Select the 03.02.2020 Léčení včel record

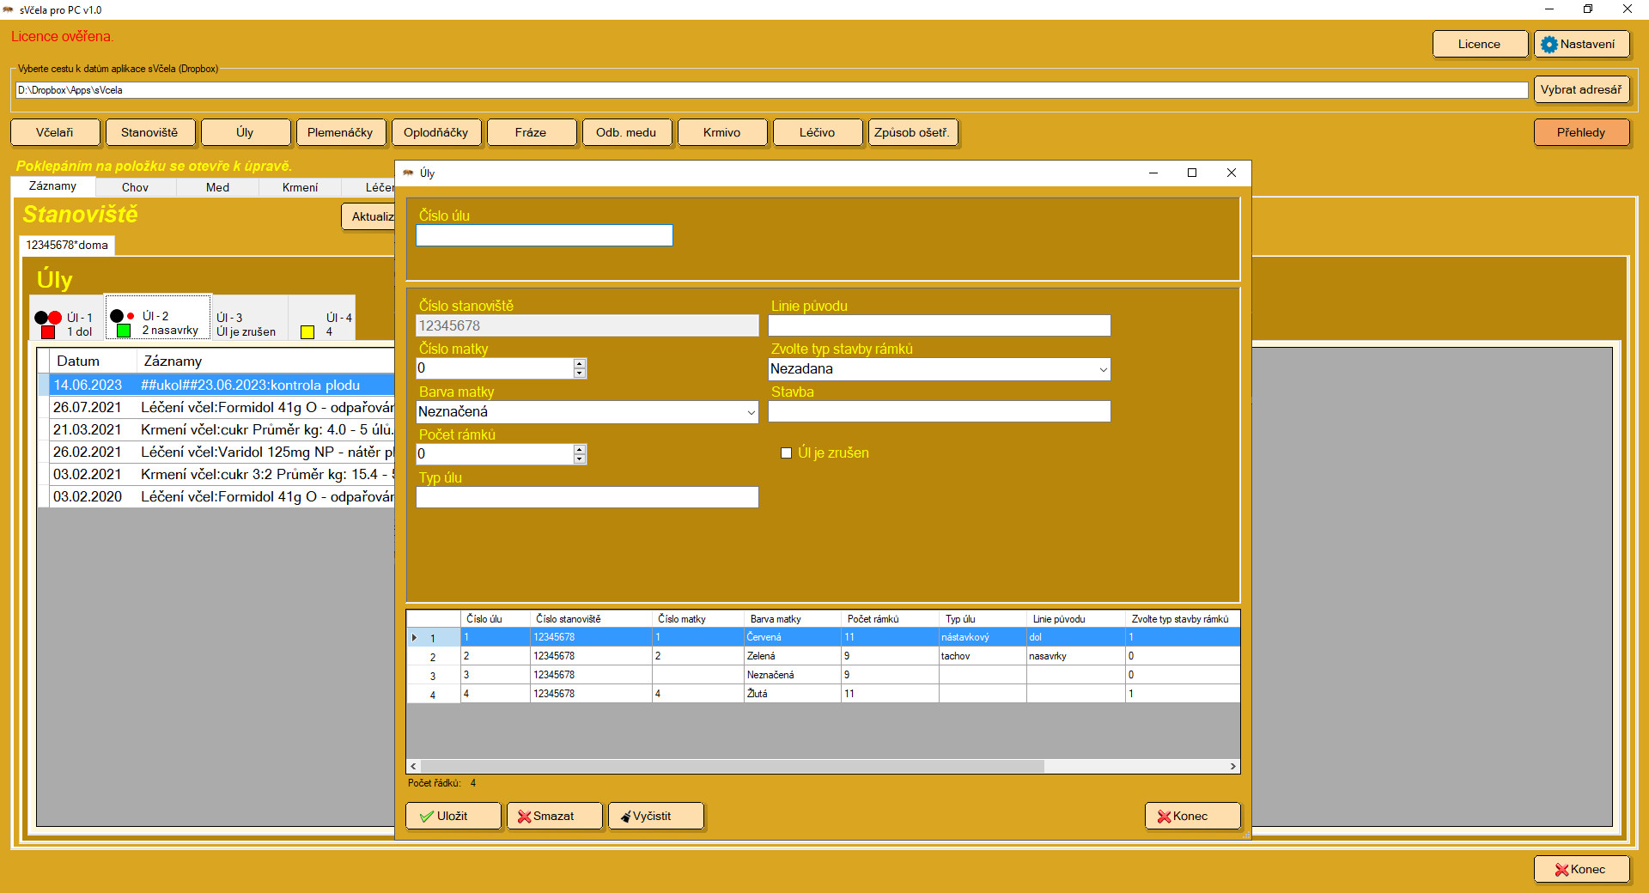pyautogui.click(x=216, y=496)
